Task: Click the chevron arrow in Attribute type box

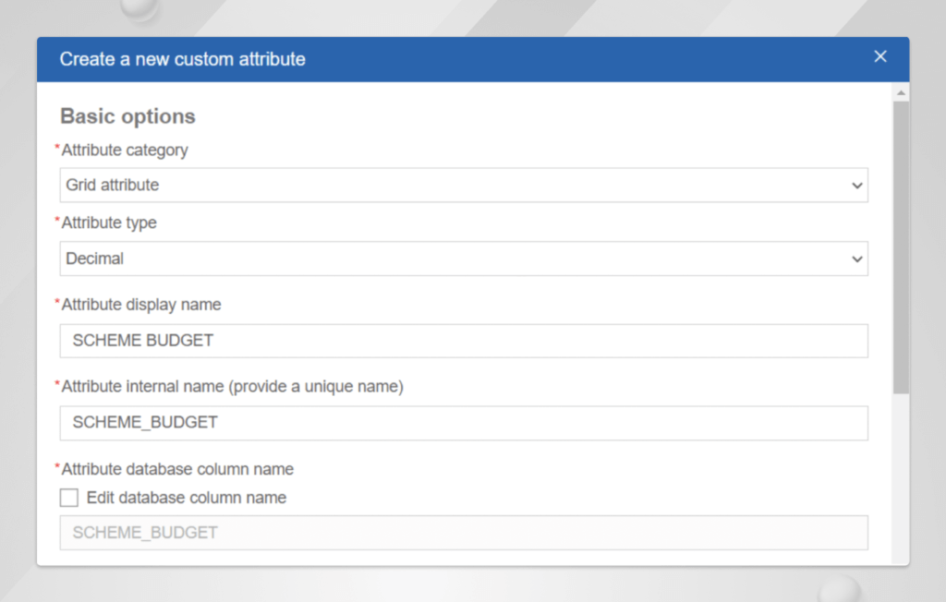Action: click(x=855, y=259)
